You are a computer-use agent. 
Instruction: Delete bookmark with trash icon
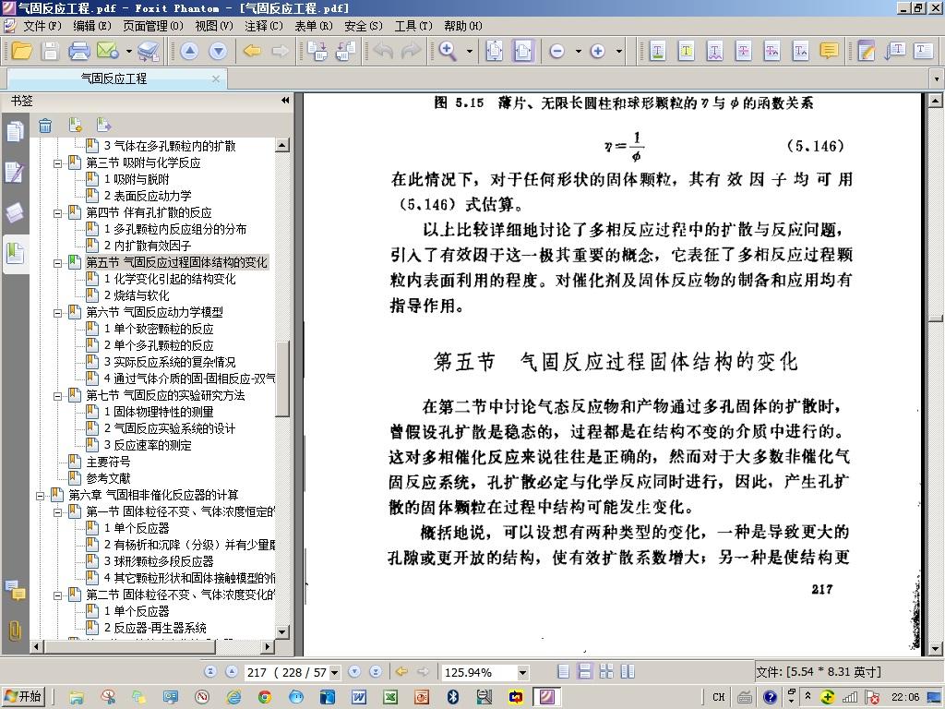pyautogui.click(x=45, y=126)
